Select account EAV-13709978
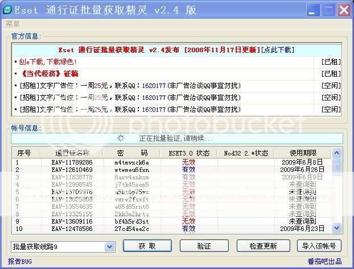354x269 pixels. (x=72, y=192)
